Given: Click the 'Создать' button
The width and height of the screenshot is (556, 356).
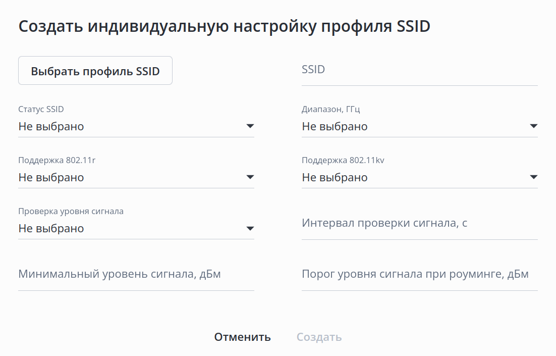Looking at the screenshot, I should pyautogui.click(x=319, y=337).
